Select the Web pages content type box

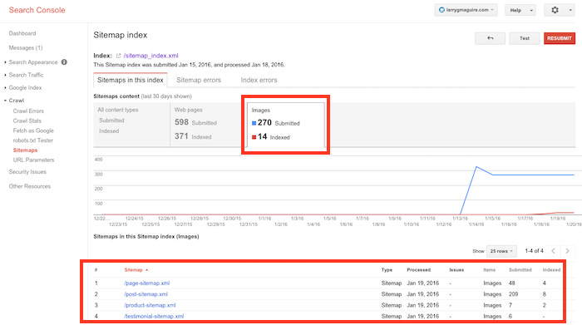pos(206,125)
